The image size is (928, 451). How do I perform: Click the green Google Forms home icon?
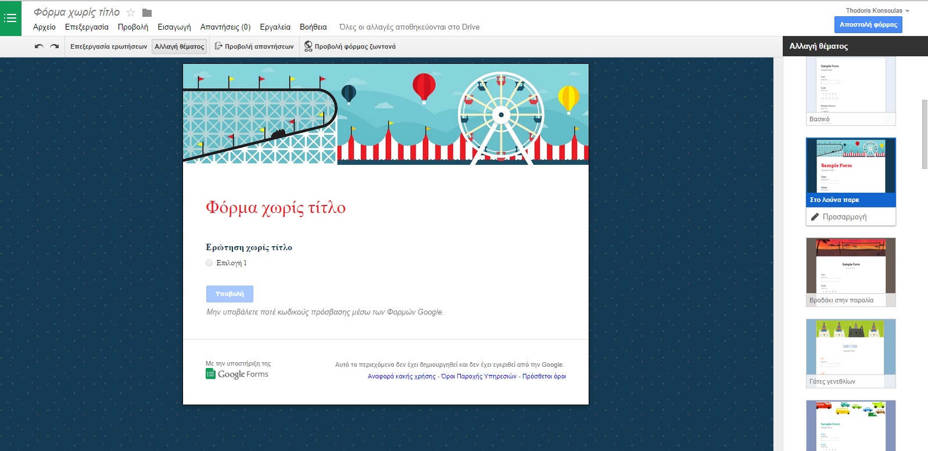click(10, 19)
